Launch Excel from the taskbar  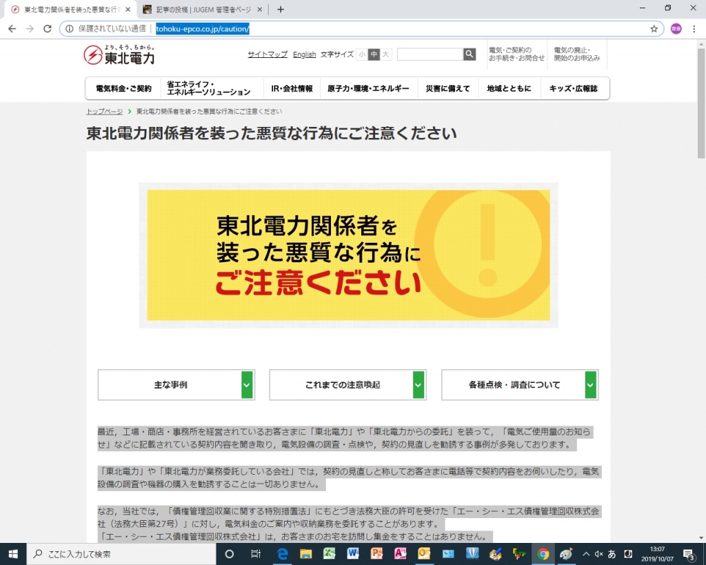pos(329,554)
